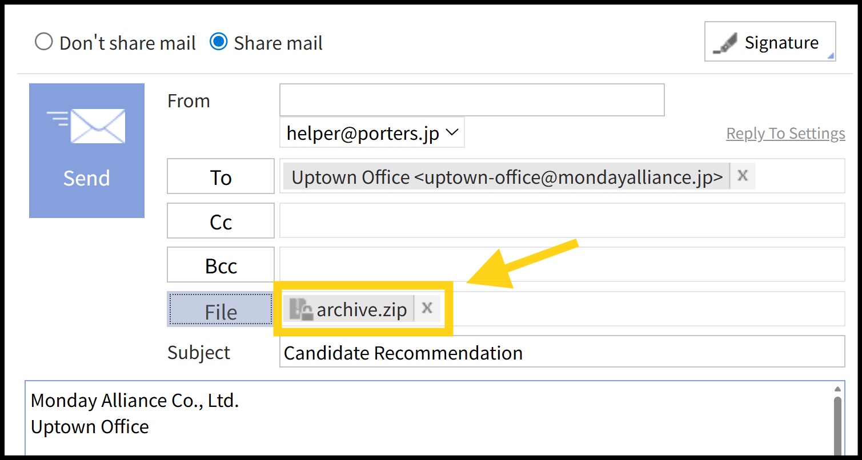Select the Share mail radio button
This screenshot has height=460, width=862.
pyautogui.click(x=218, y=42)
